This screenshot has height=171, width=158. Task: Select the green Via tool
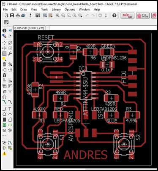(x=4, y=125)
